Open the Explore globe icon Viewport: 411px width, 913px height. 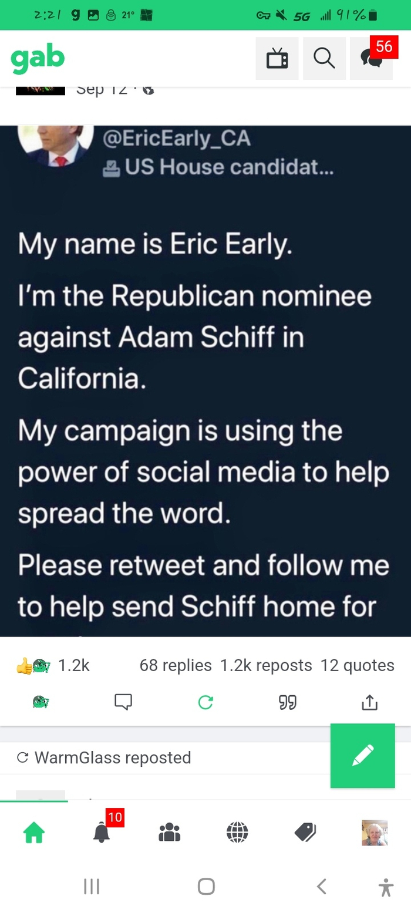tap(237, 832)
